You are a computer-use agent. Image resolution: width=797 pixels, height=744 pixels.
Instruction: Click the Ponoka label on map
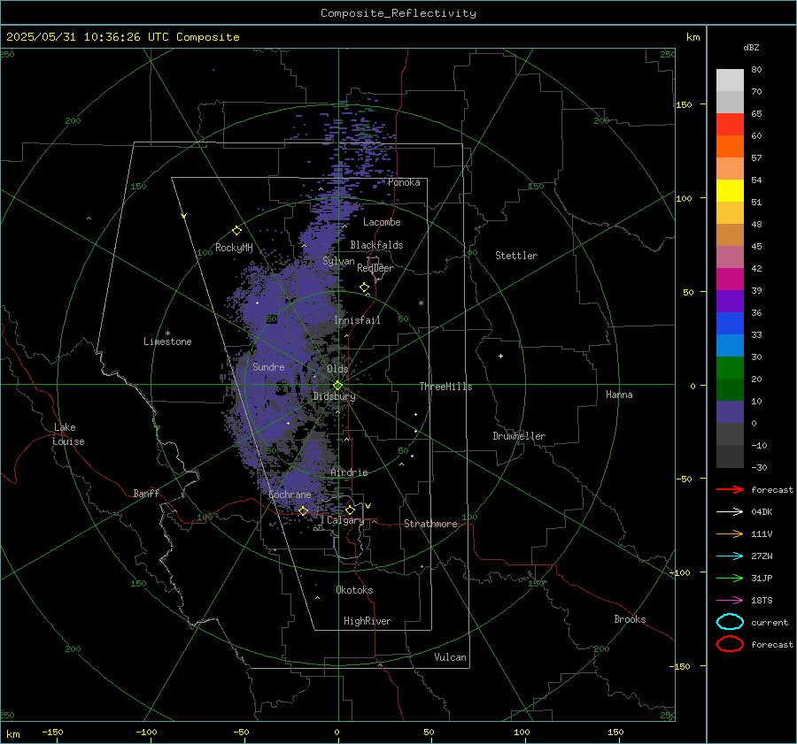pos(404,182)
